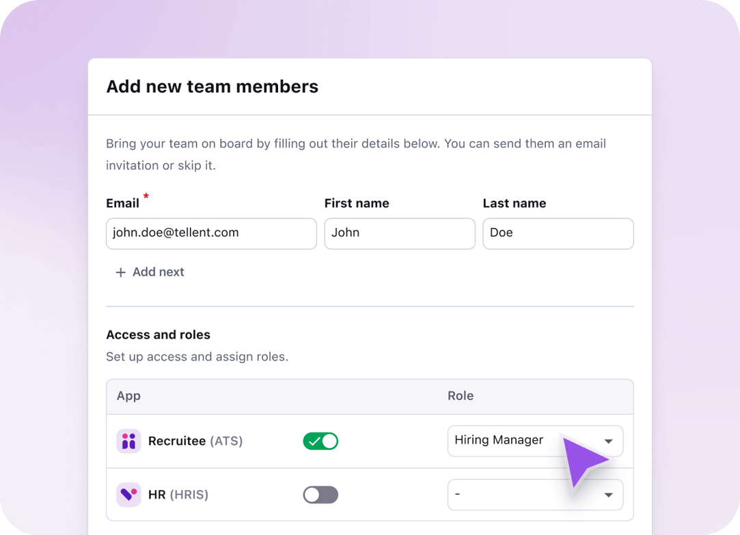This screenshot has width=740, height=535.
Task: Click the Access and roles heading
Action: [x=158, y=334]
